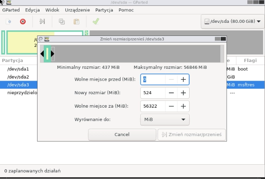The width and height of the screenshot is (265, 179).
Task: Click the red delete partition icon
Action: (x=23, y=21)
